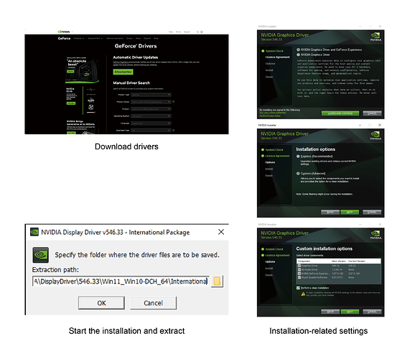Click Licence Agreement check icon in Installation options window
The height and width of the screenshot is (359, 410).
(x=263, y=156)
